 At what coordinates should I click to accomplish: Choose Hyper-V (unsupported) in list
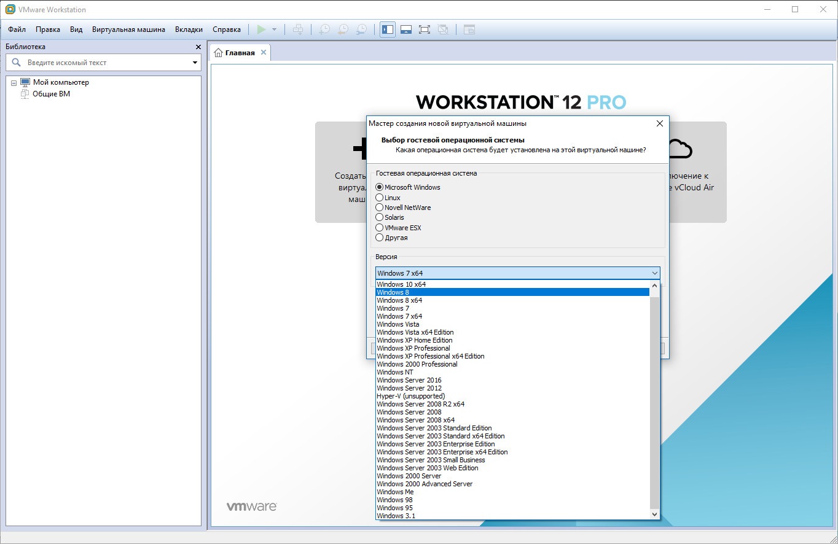(512, 396)
